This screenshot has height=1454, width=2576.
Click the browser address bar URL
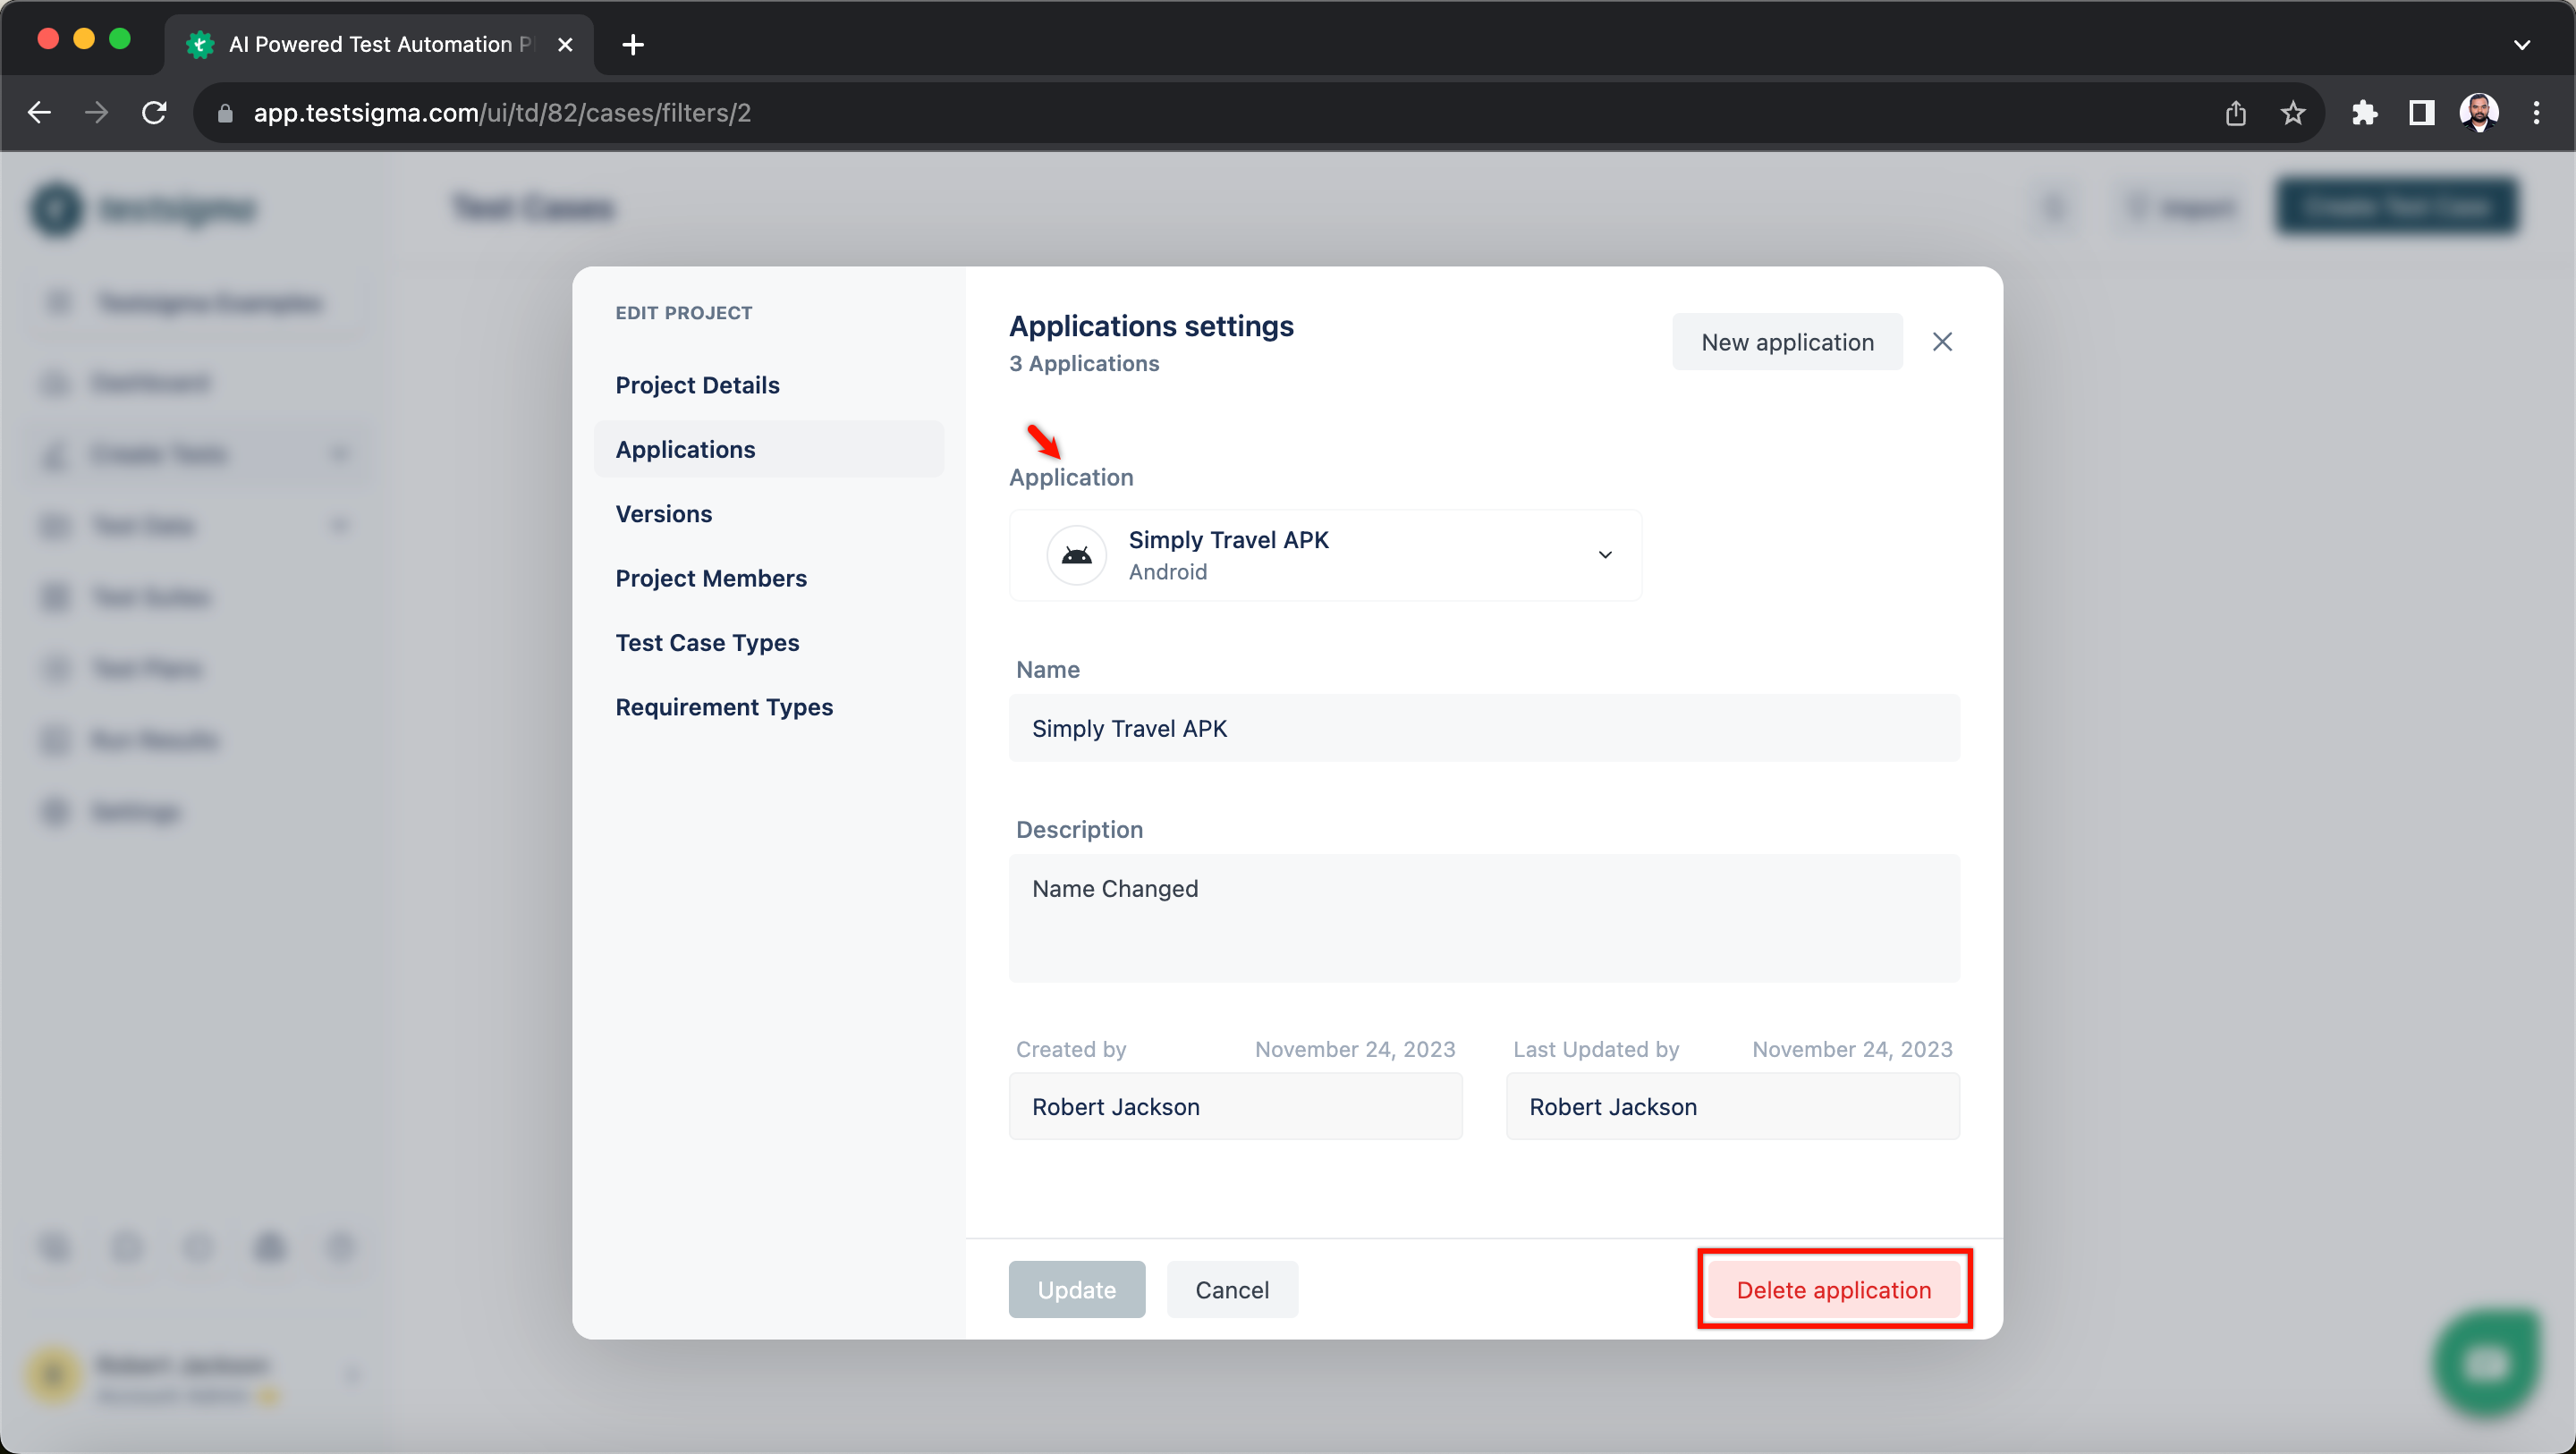click(502, 113)
